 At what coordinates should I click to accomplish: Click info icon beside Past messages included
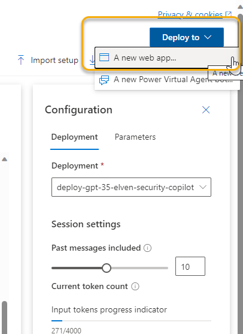tap(148, 248)
